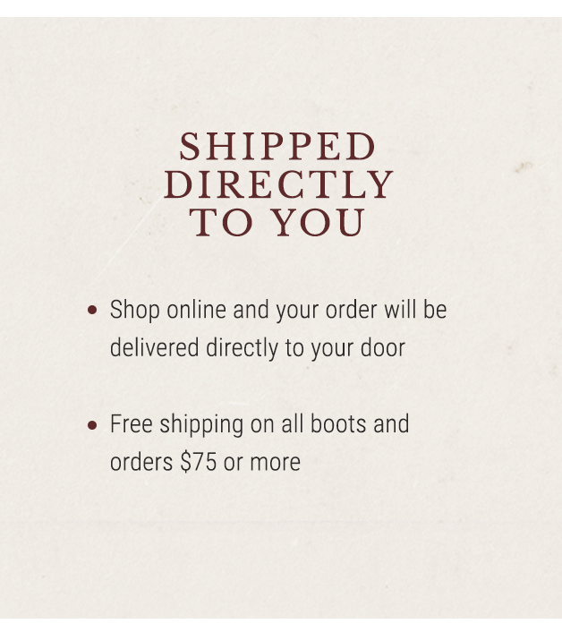Screen dimensions: 562x632
Task: Click the word "delivered"
Action: point(155,347)
